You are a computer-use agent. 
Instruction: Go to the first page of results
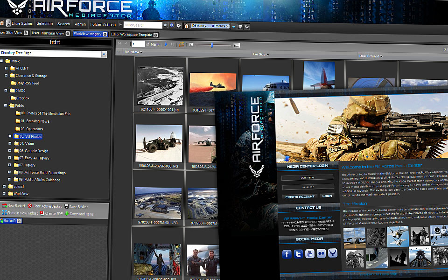tap(120, 43)
